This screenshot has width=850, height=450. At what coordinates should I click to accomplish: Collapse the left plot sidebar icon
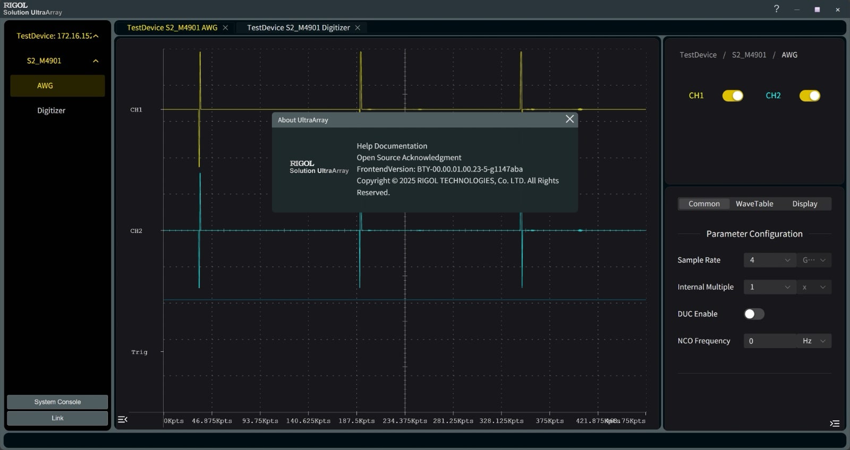click(123, 419)
